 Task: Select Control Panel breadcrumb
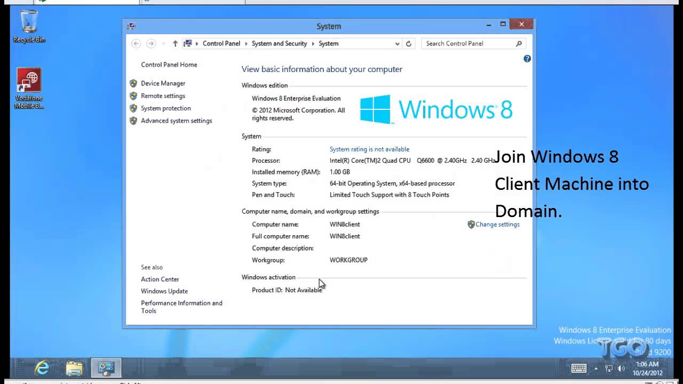tap(221, 44)
